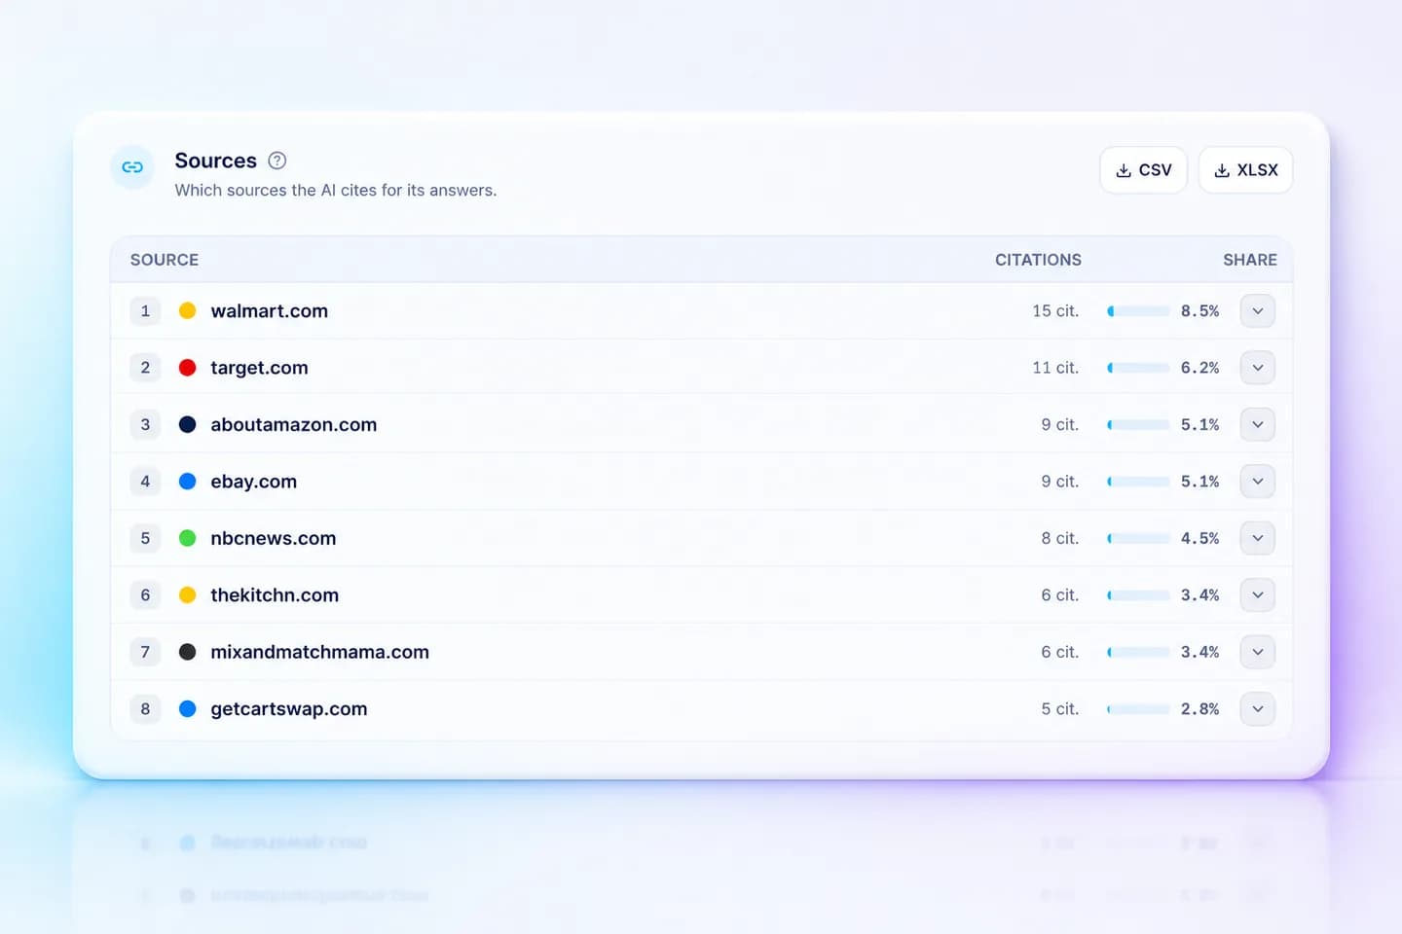Select the nbcnews.com source name
The height and width of the screenshot is (934, 1402).
[x=274, y=538]
